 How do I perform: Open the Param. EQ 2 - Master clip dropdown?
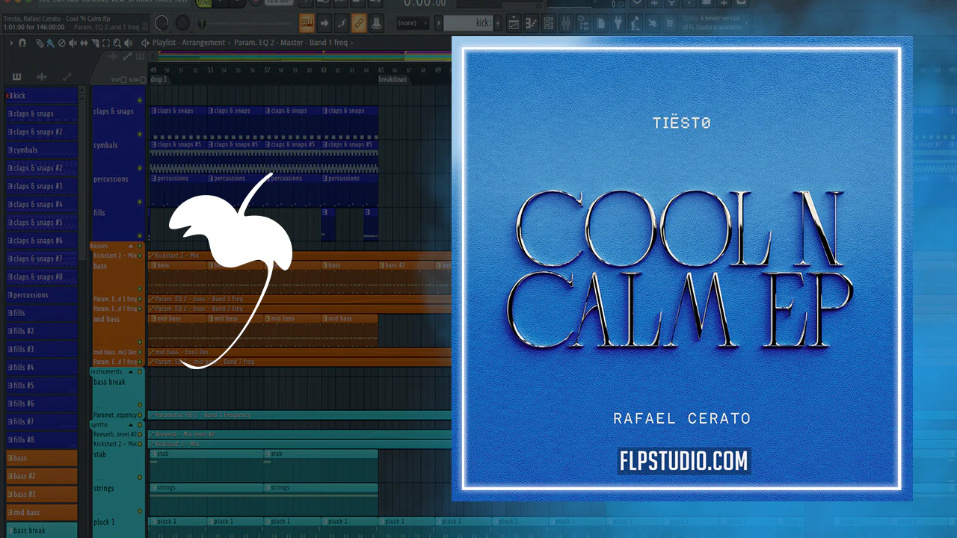coord(291,43)
